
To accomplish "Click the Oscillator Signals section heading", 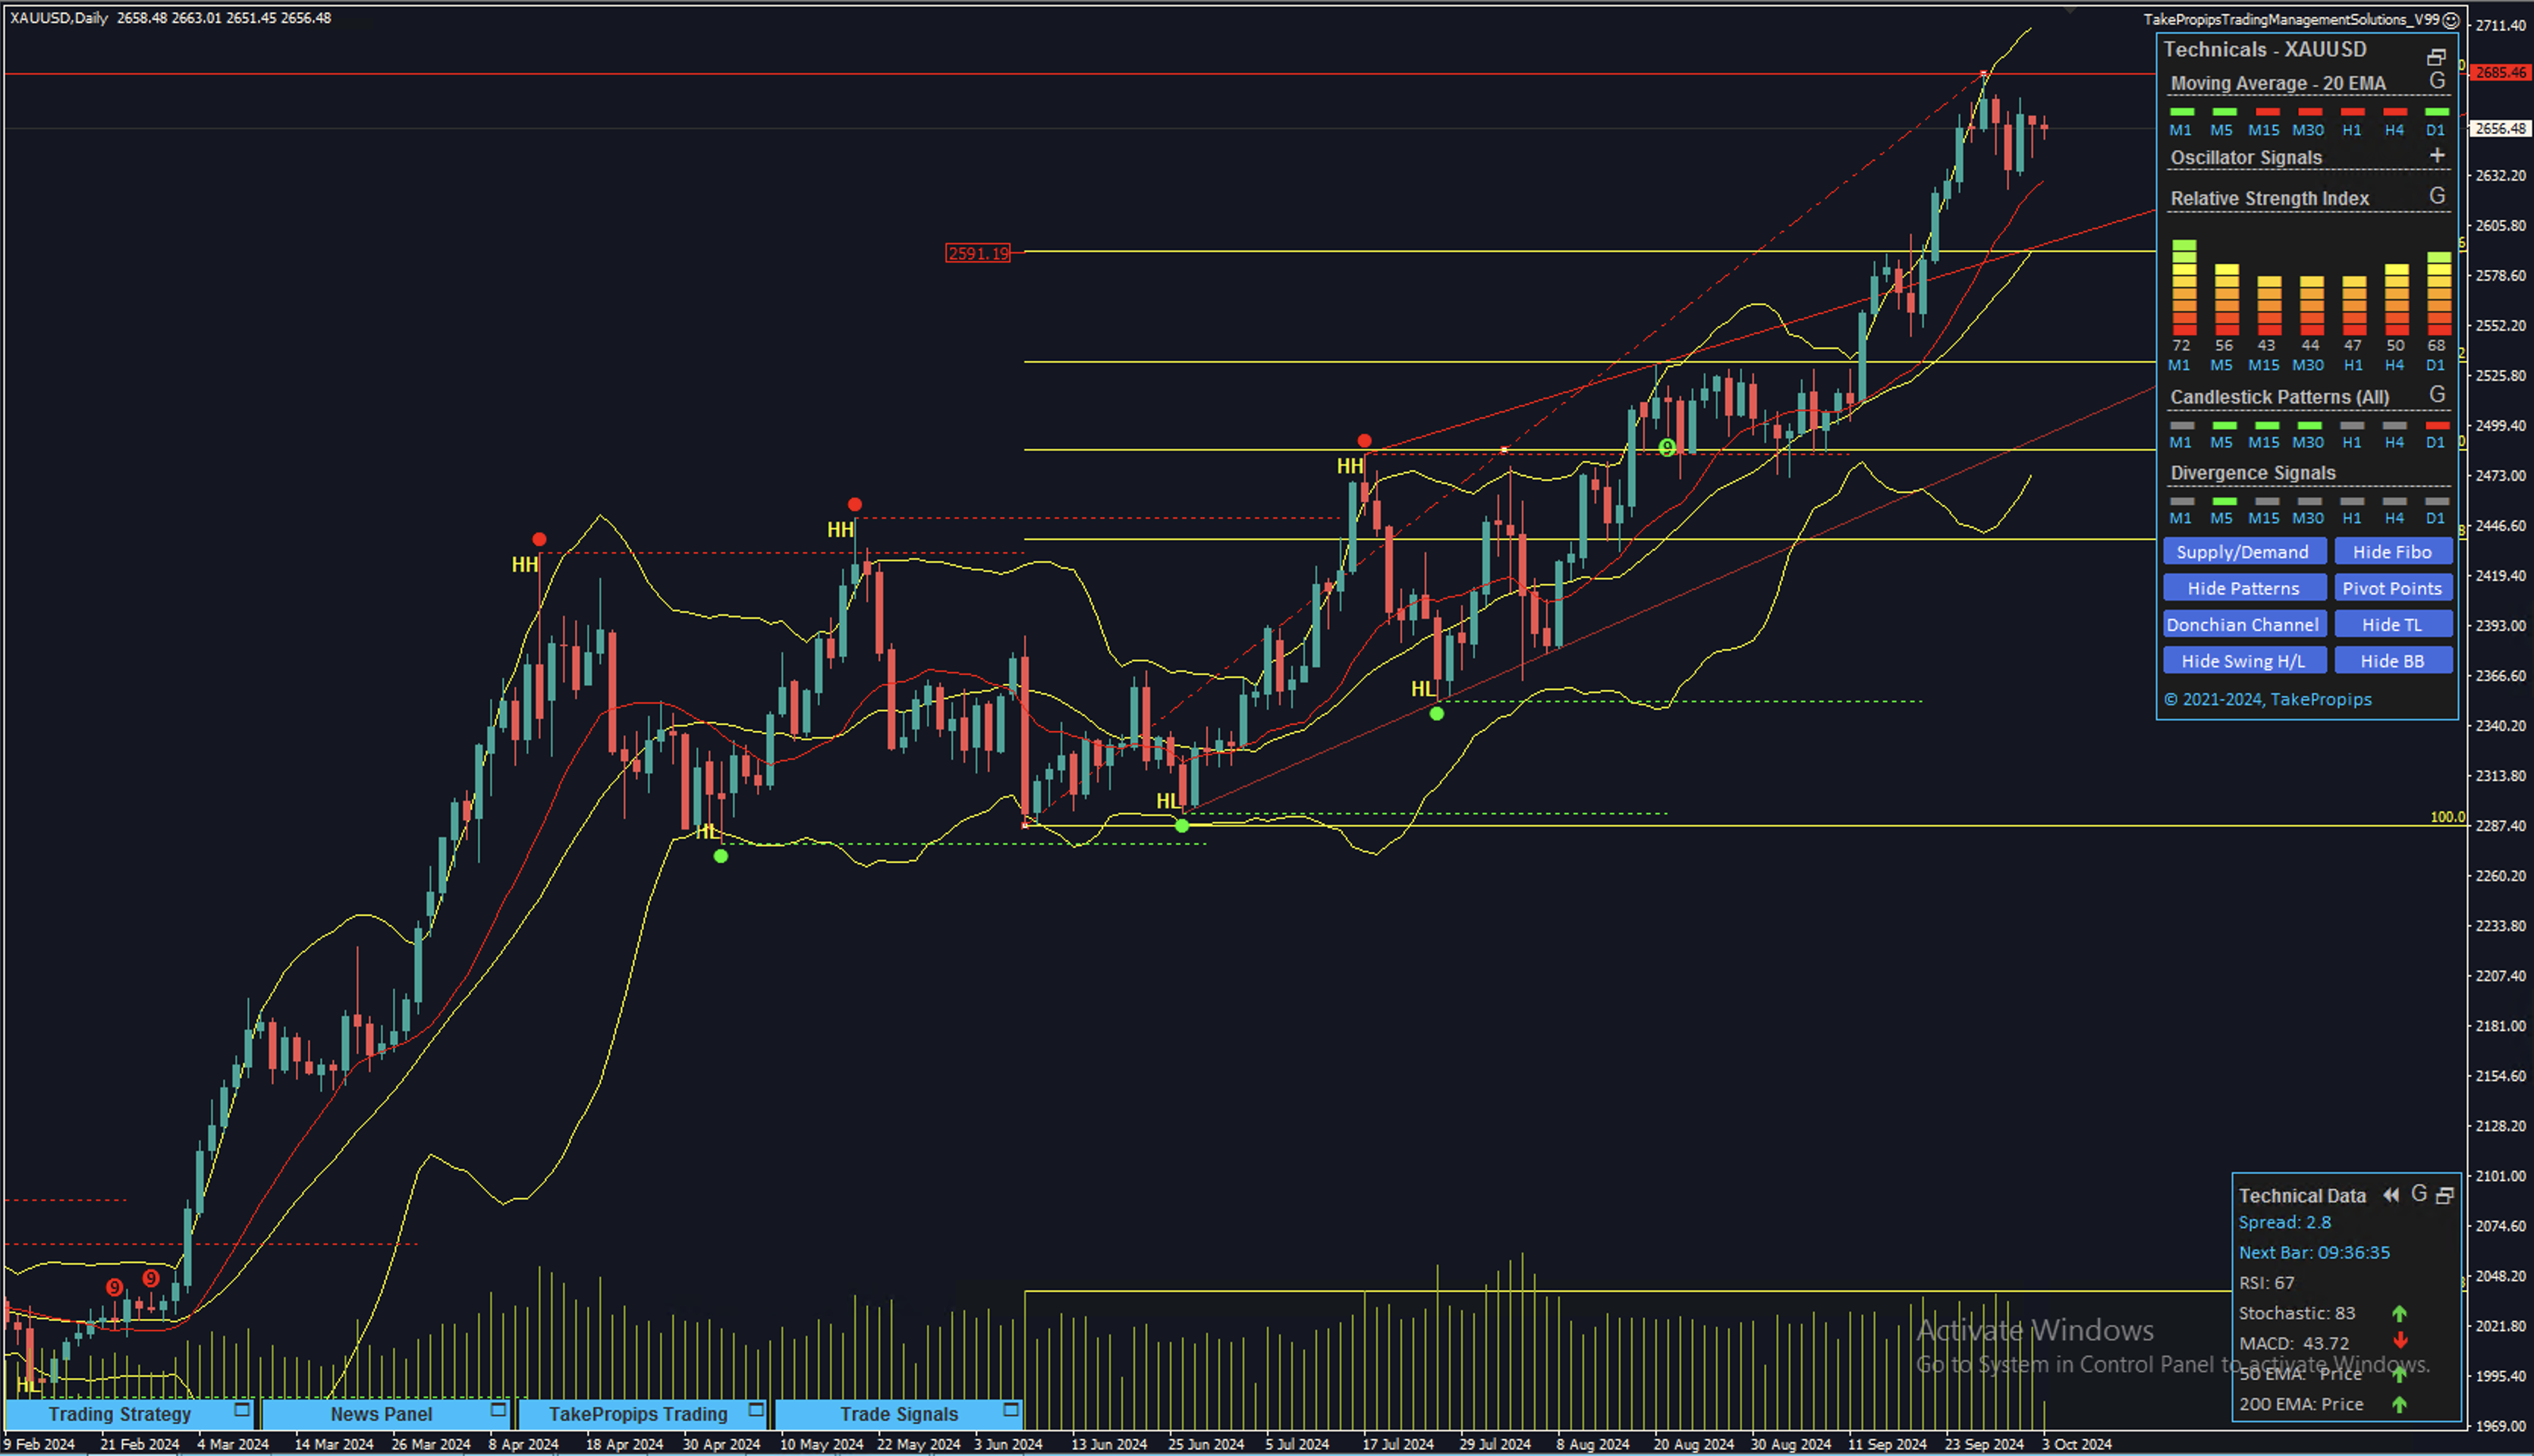I will tap(2246, 157).
